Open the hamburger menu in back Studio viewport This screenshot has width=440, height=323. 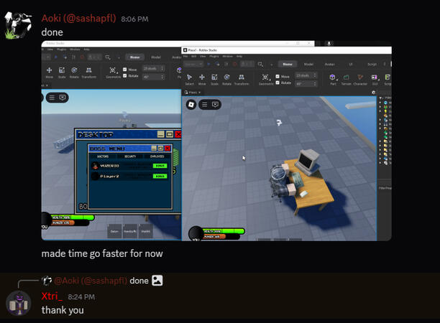point(52,98)
